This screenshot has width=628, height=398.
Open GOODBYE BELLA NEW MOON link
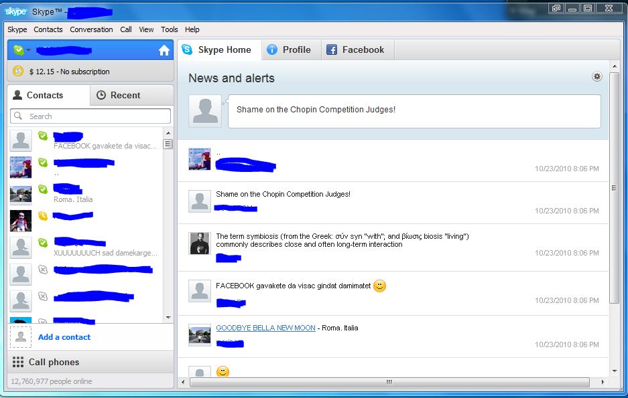pyautogui.click(x=265, y=328)
